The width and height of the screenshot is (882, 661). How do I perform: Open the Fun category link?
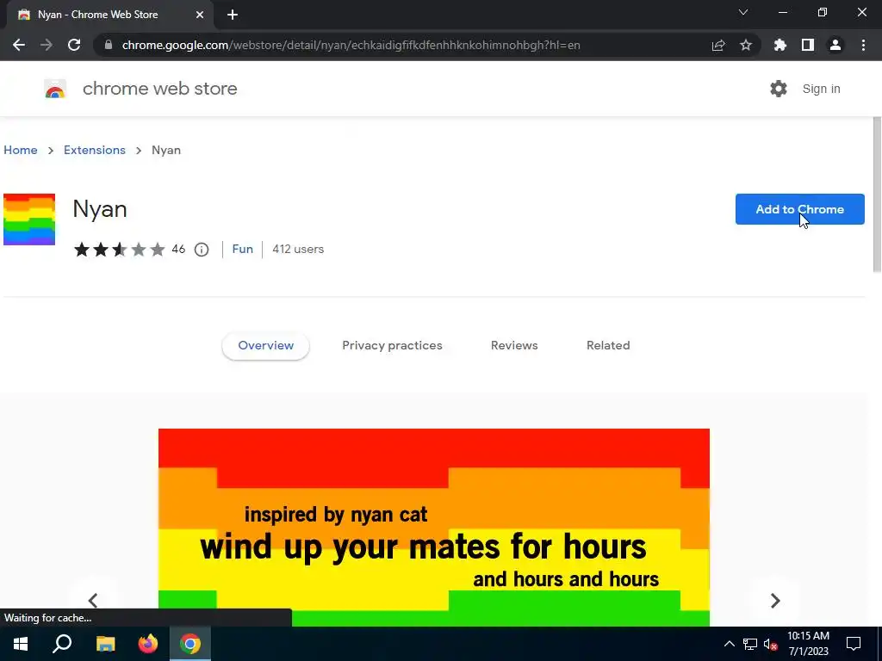tap(242, 249)
